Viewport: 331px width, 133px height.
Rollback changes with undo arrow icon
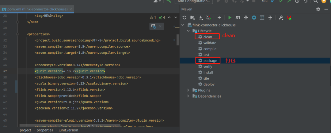click(x=305, y=1)
